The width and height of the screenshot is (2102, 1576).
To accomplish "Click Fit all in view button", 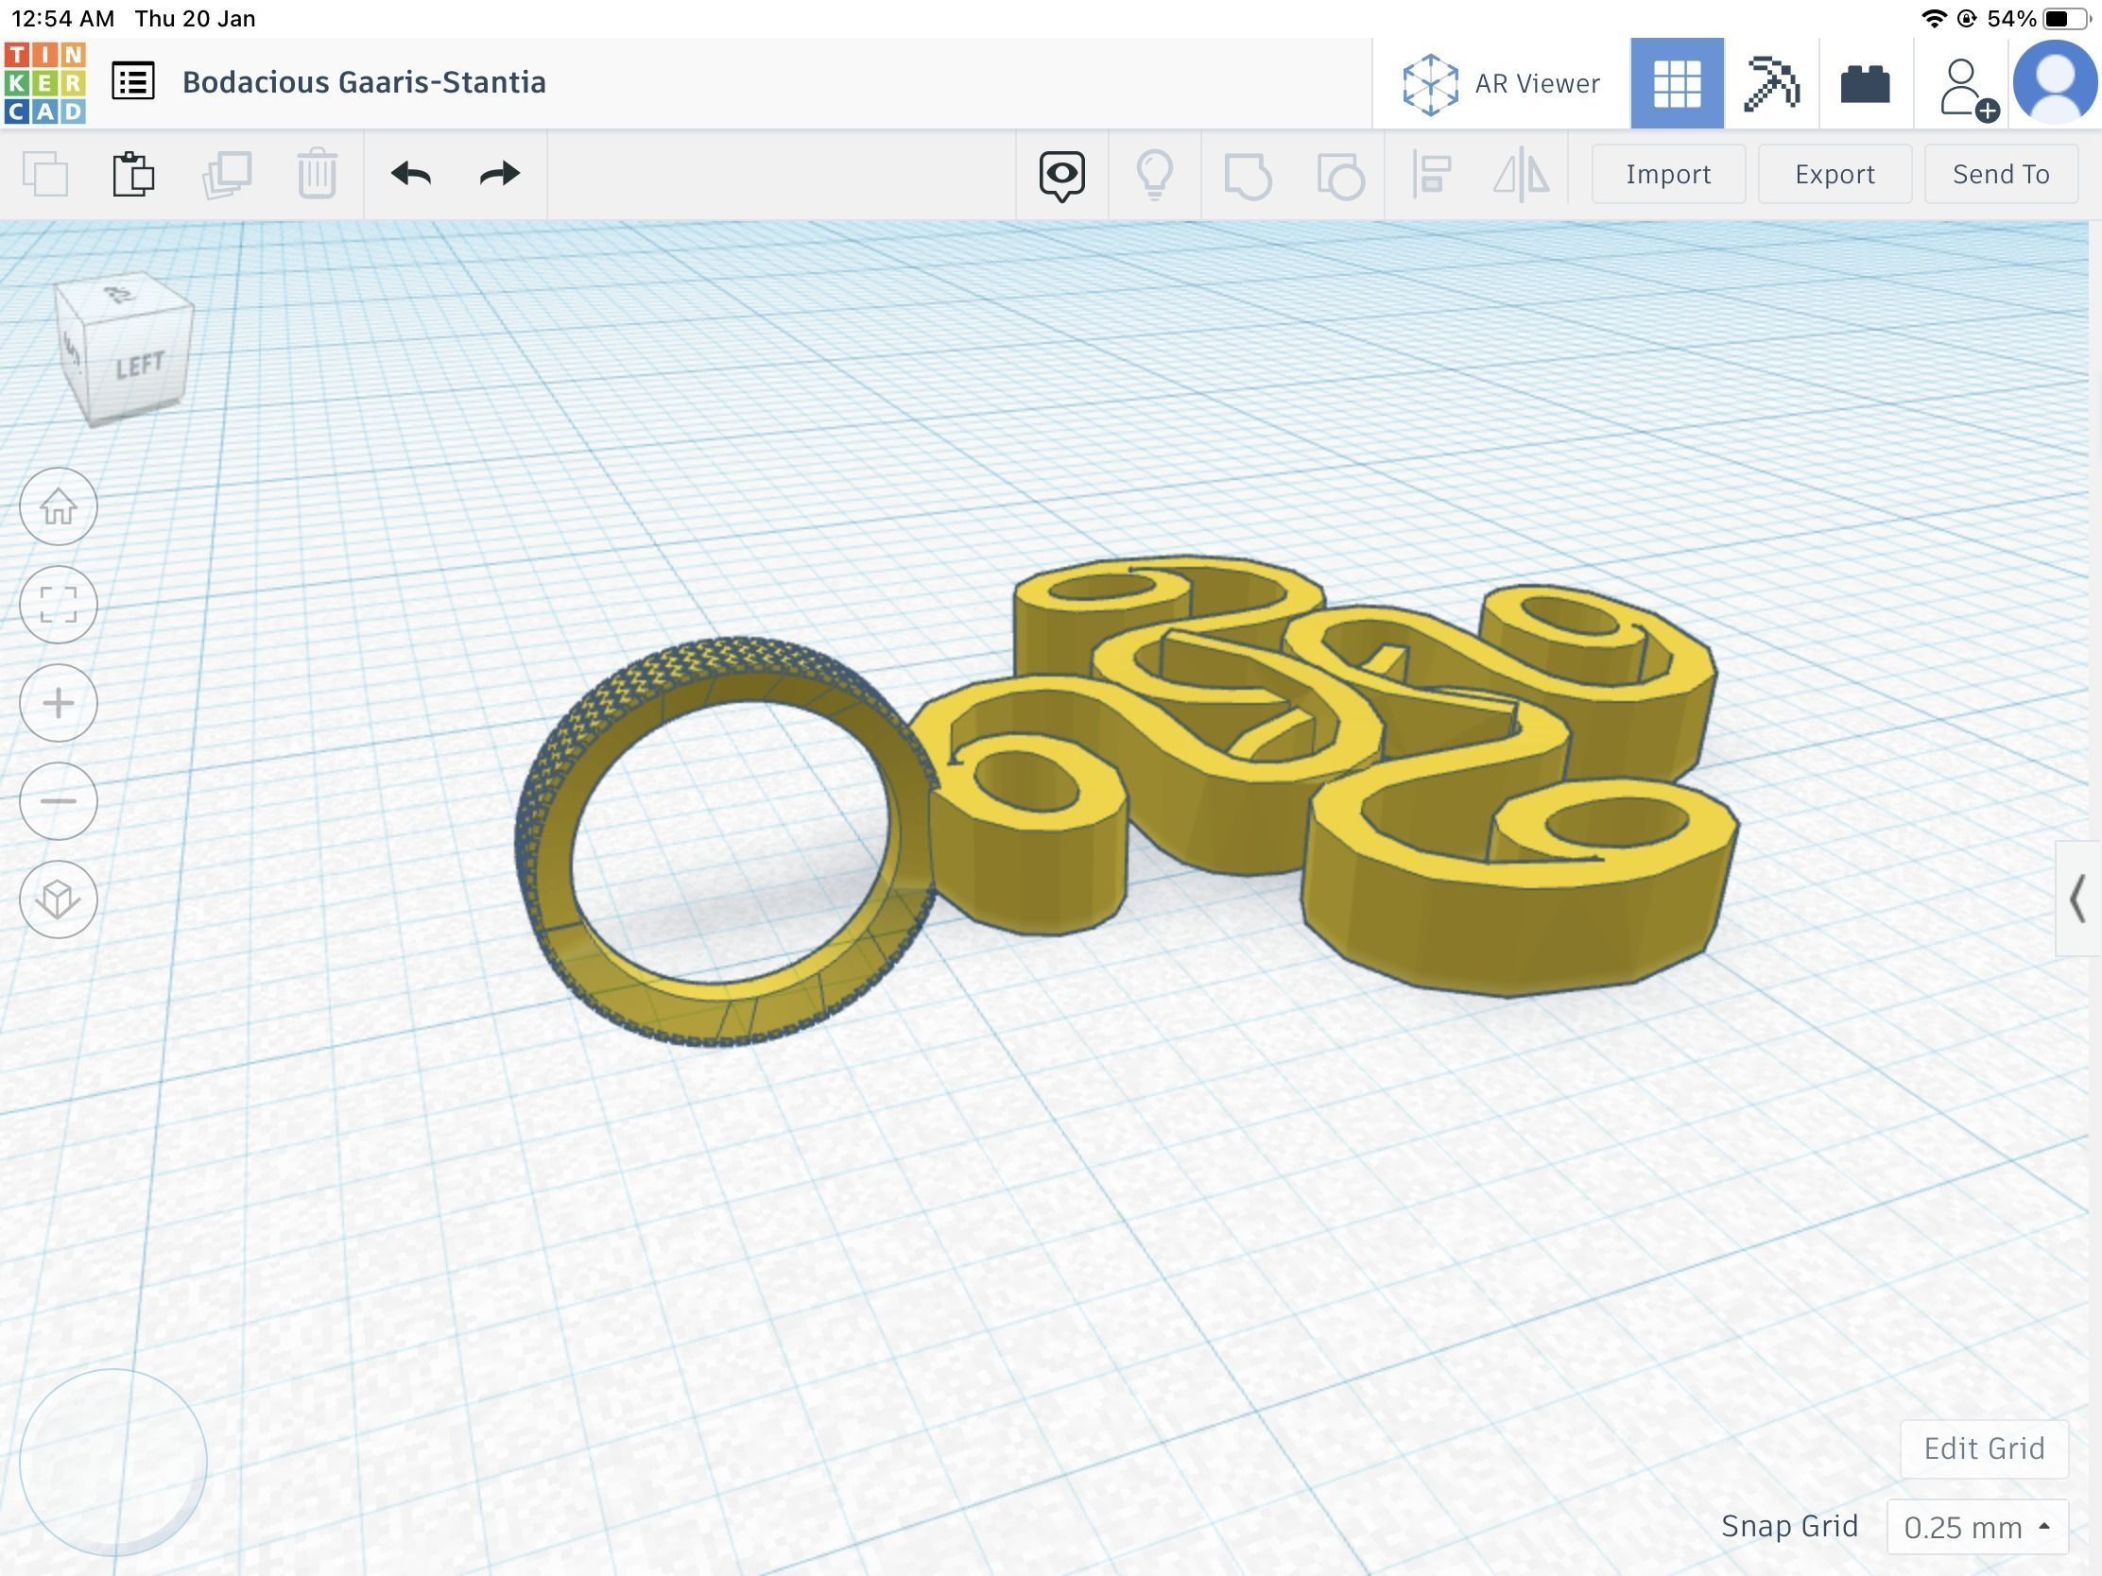I will tap(59, 604).
